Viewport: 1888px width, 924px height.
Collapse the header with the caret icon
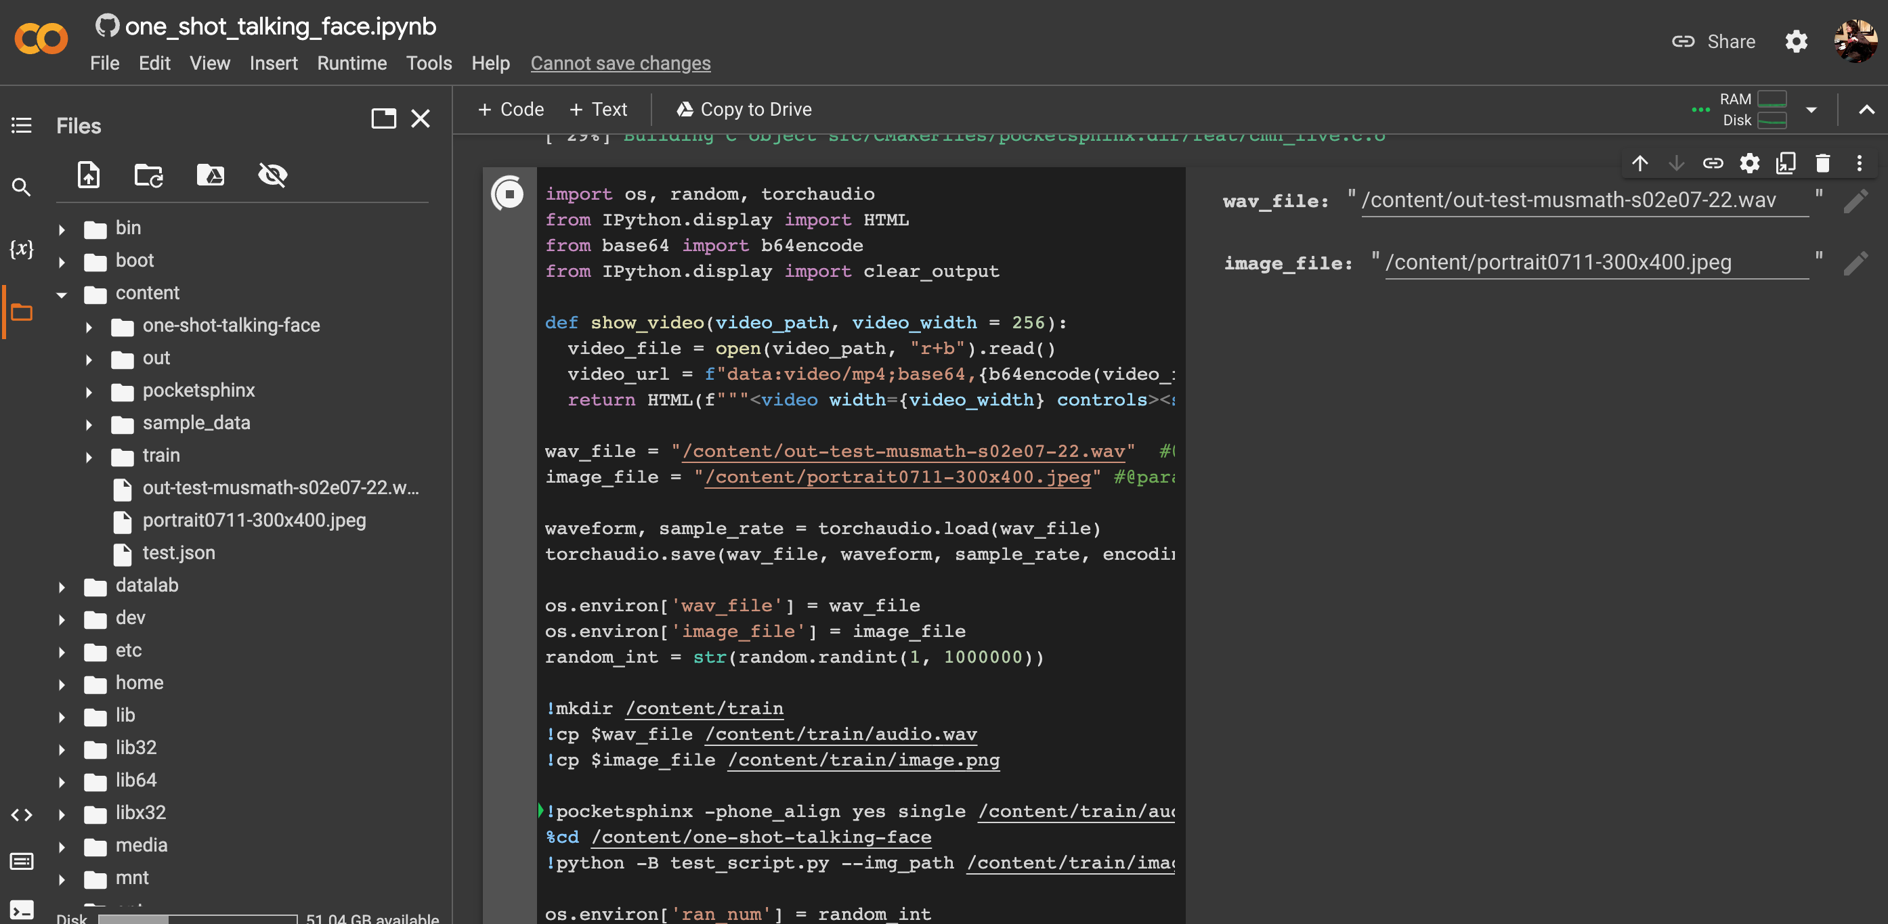click(x=1867, y=110)
